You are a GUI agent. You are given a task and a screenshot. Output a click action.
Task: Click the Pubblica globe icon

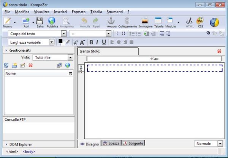(x=51, y=22)
